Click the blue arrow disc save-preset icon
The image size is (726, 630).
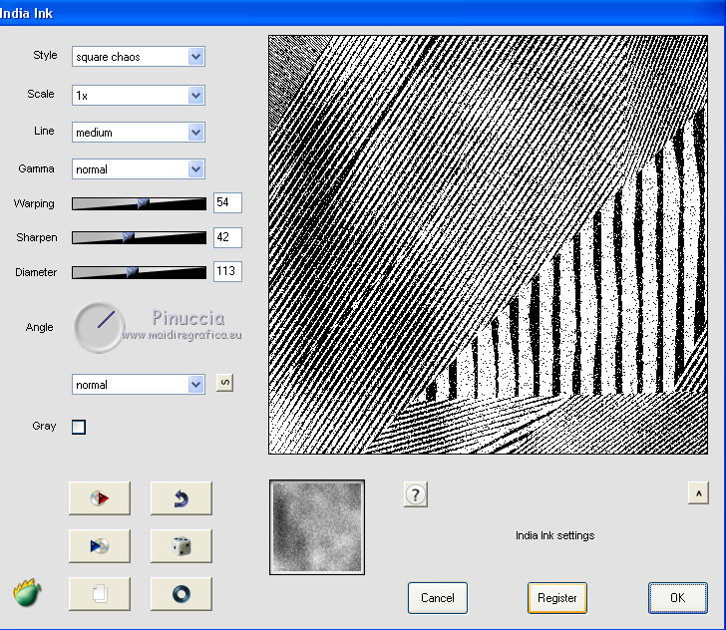(x=100, y=545)
